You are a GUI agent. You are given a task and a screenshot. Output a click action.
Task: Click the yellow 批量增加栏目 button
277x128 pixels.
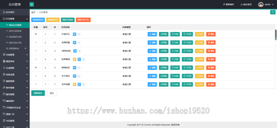pyautogui.click(x=53, y=20)
